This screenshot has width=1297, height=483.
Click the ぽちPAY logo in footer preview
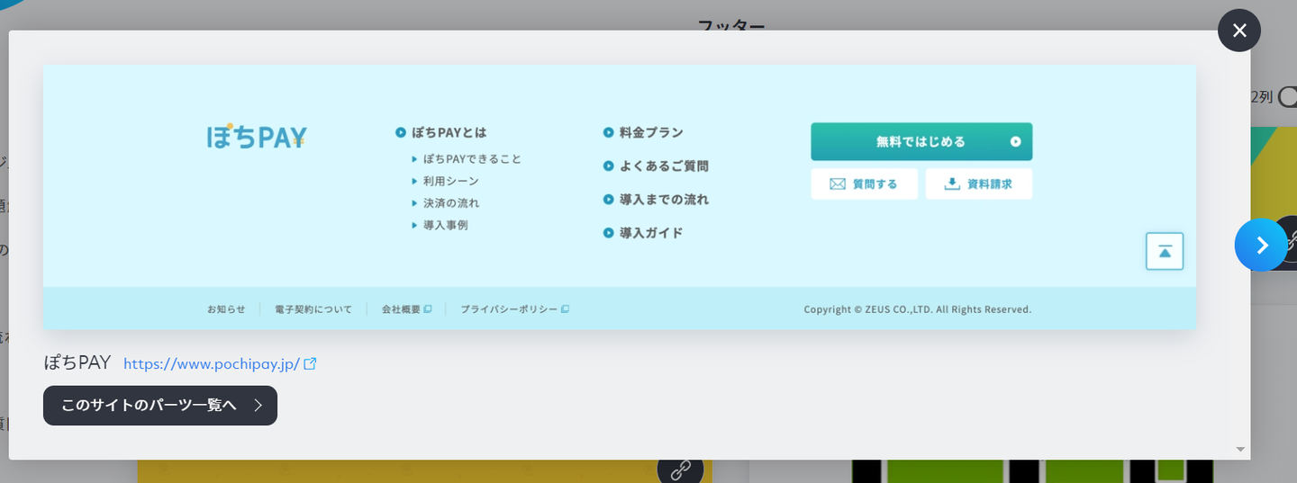pyautogui.click(x=256, y=137)
